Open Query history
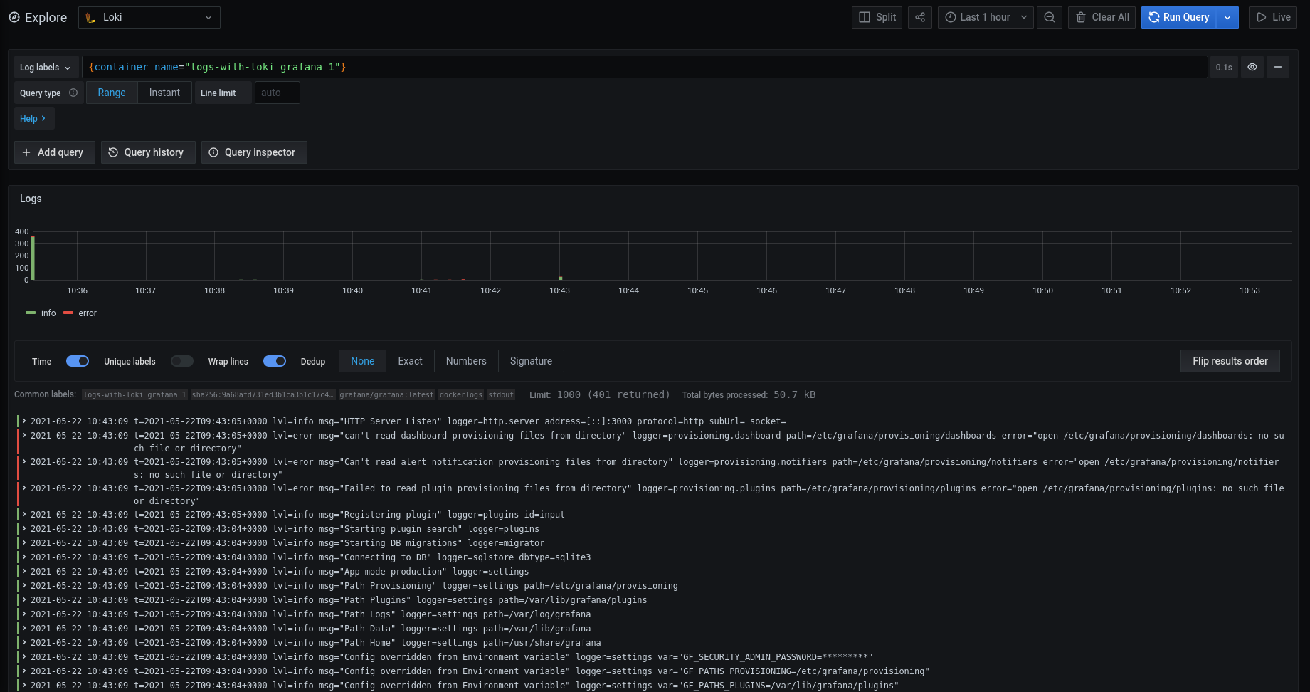Screen dimensions: 1310x692 coord(148,152)
